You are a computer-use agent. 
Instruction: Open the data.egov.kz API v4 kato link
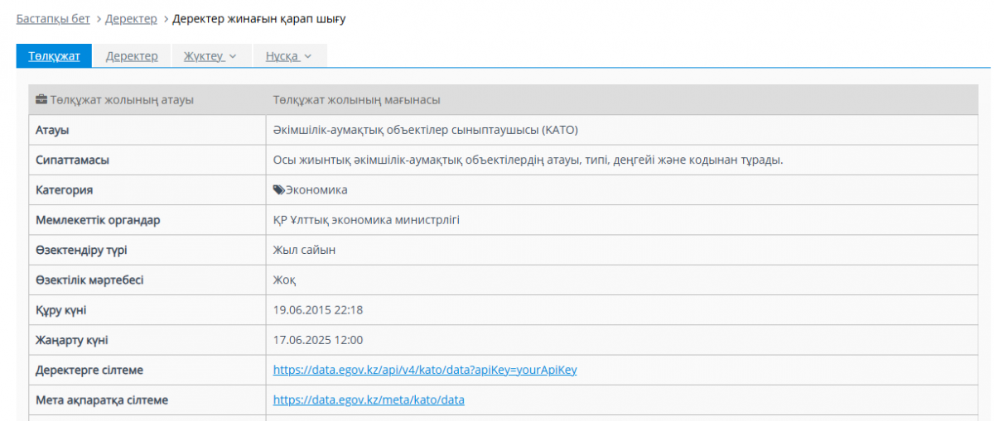click(425, 370)
